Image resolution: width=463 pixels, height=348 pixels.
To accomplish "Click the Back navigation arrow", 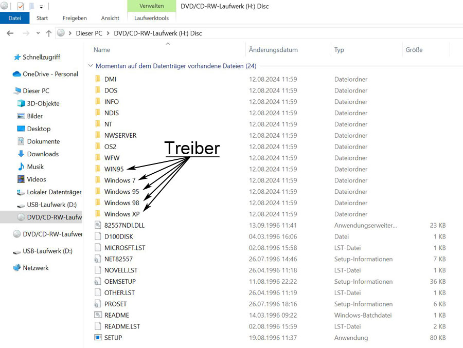I will pos(10,33).
